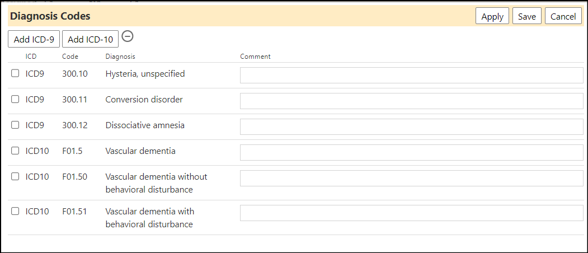Check the F01.50 row checkbox
Viewport: 588px width, 253px height.
click(15, 176)
